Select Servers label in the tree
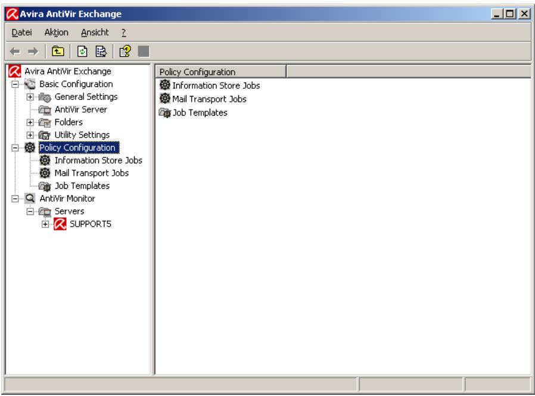Image resolution: width=535 pixels, height=396 pixels. coord(69,211)
